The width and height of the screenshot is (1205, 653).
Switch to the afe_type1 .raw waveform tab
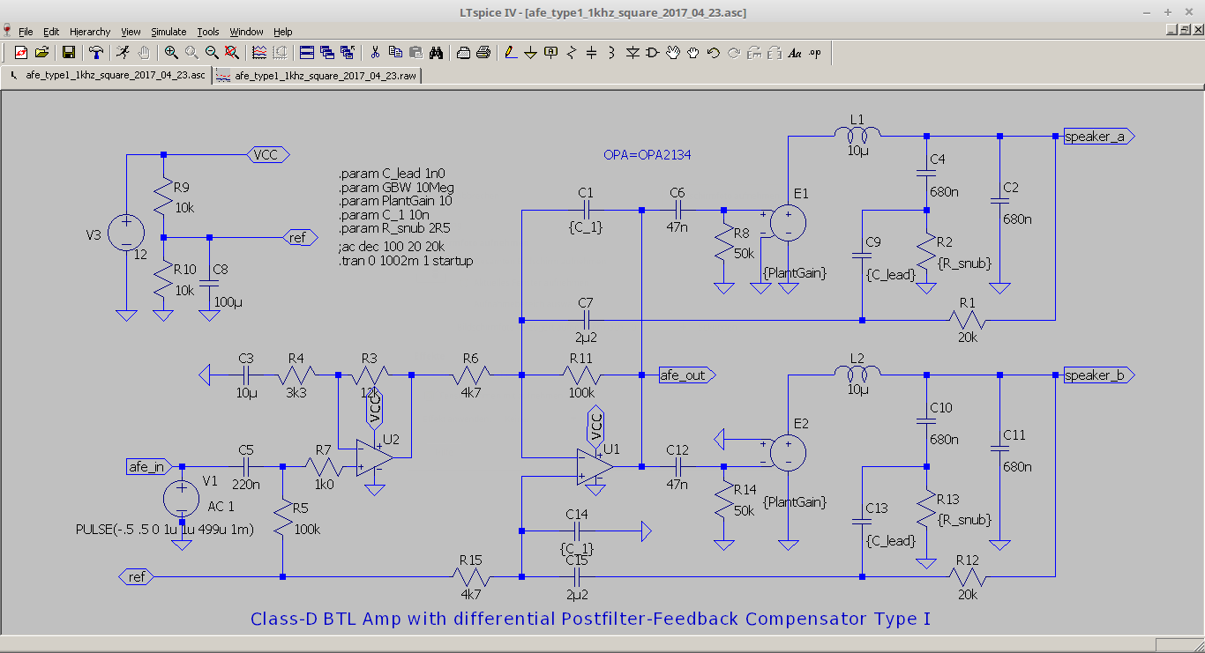coord(317,76)
